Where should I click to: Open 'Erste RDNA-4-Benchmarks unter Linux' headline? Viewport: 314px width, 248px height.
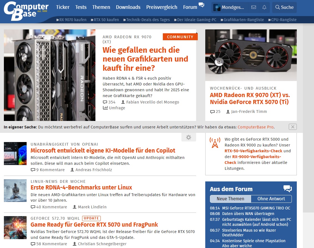click(81, 188)
